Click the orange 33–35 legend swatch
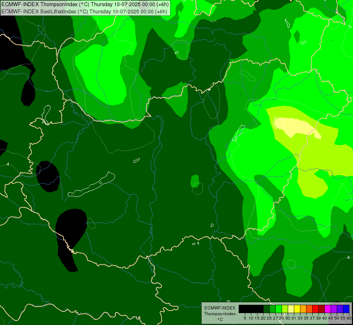This screenshot has height=325, width=353. (x=303, y=309)
